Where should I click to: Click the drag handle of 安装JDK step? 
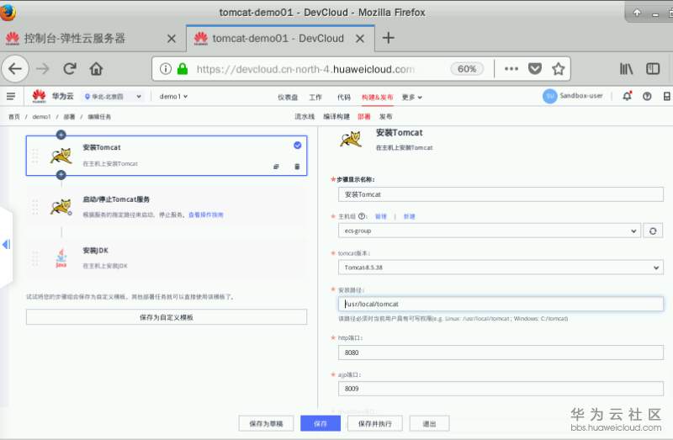coord(35,258)
